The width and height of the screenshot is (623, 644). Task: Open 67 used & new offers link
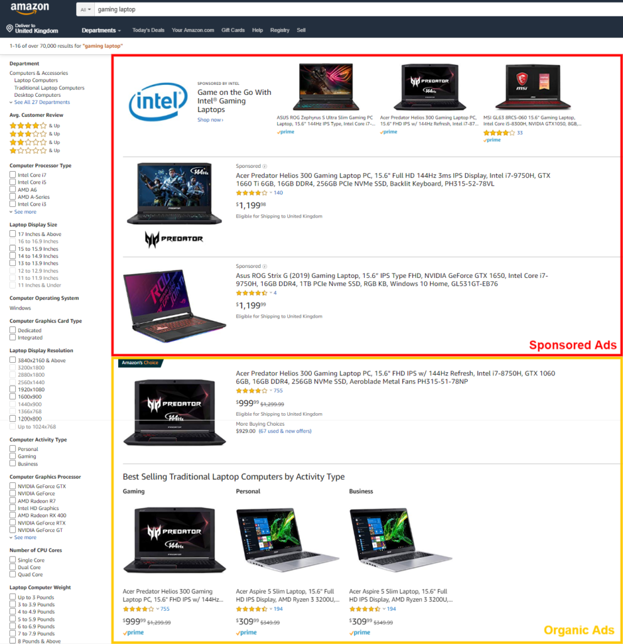click(x=285, y=431)
